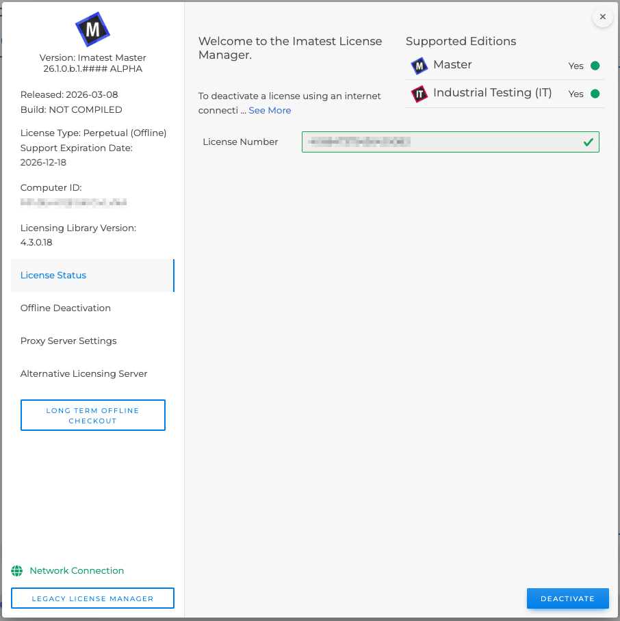This screenshot has width=620, height=621.
Task: Click the Supported Editions heading
Action: [x=461, y=42]
